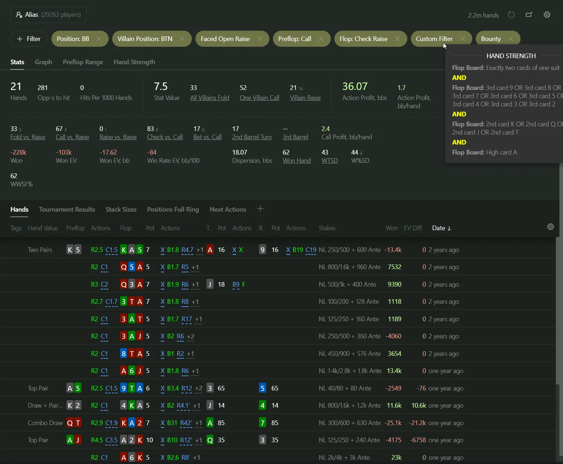The image size is (563, 464).
Task: Switch to the Graph tab
Action: [43, 62]
